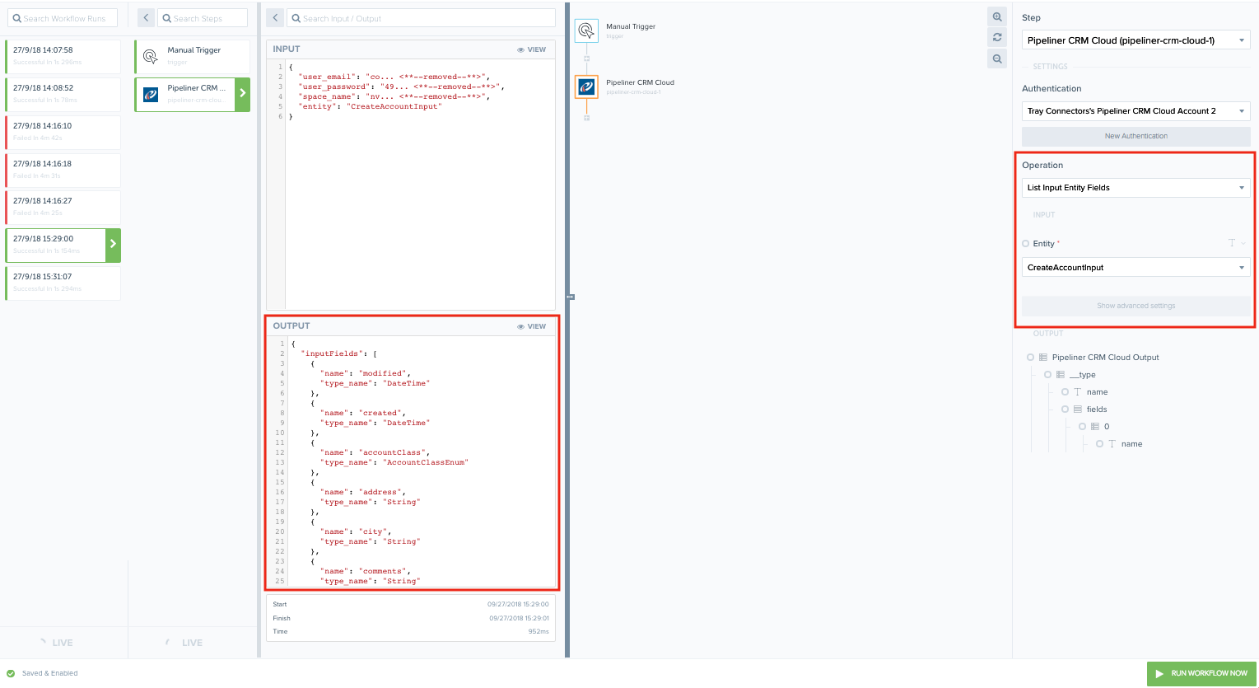Select the Pipeliner CRM Cloud node on the canvas

point(586,86)
